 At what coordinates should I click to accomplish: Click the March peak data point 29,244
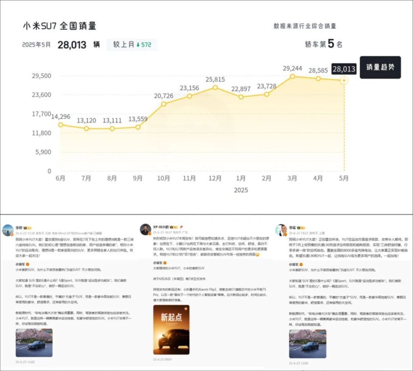tap(292, 76)
